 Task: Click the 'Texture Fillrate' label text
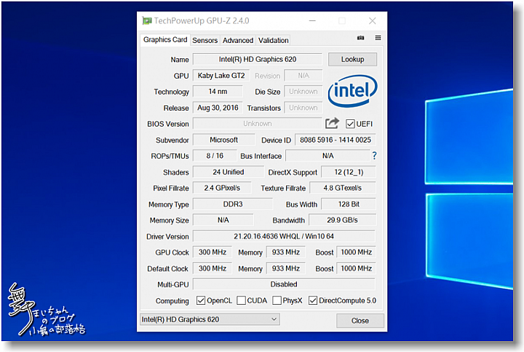(283, 188)
